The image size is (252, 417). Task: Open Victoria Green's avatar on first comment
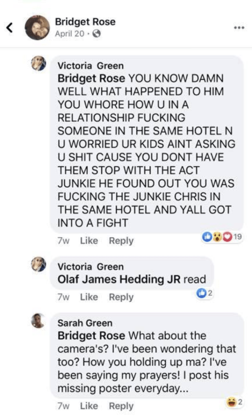coord(39,63)
